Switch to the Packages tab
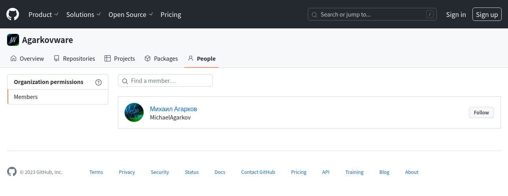Viewport: 508px width, 196px height. [x=161, y=58]
